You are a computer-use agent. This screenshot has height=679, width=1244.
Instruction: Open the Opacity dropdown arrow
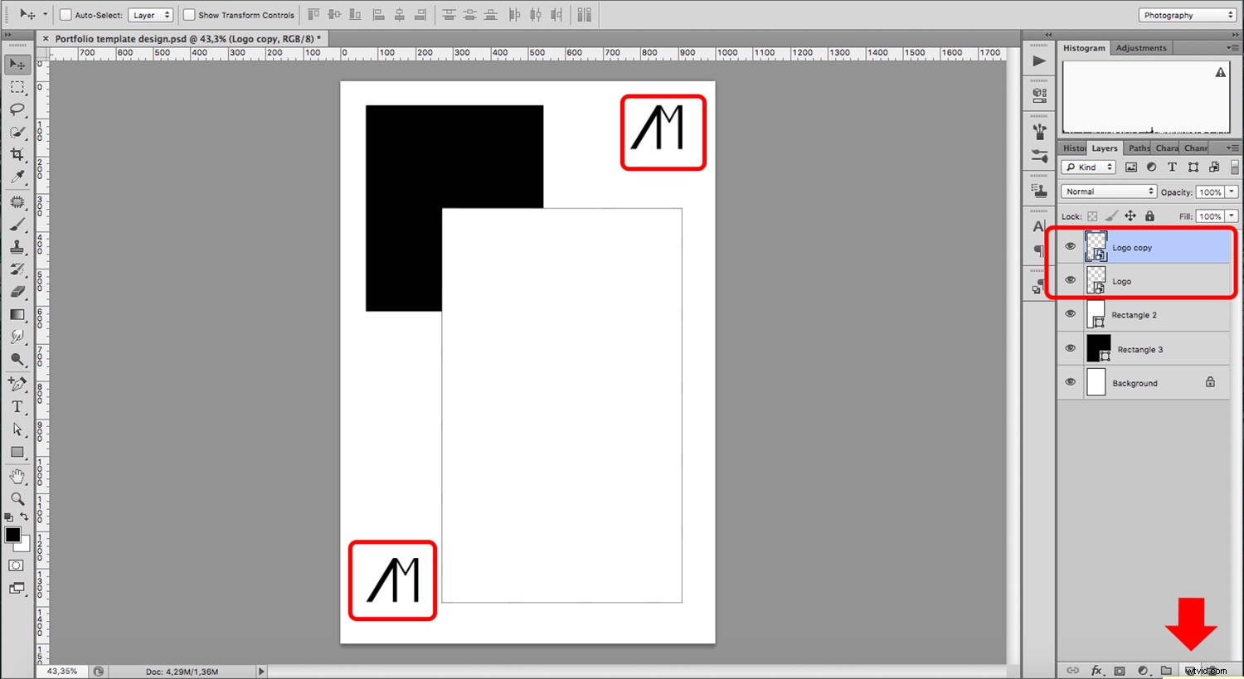1230,192
